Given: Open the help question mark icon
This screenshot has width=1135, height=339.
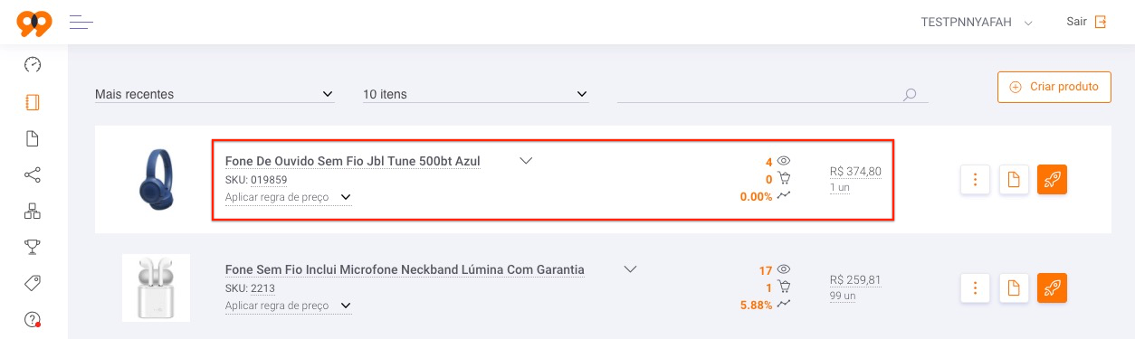Looking at the screenshot, I should click(x=33, y=320).
